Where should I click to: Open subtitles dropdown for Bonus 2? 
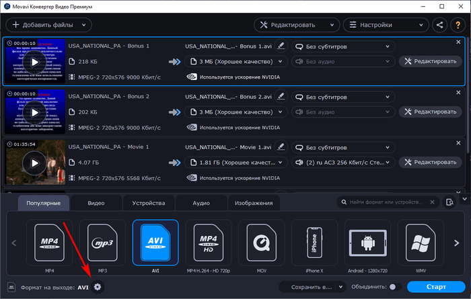point(343,97)
